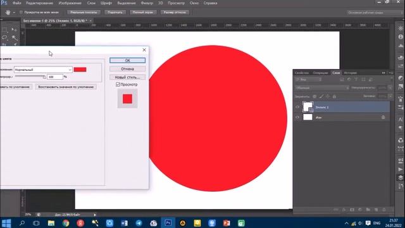Select the Lasso tool

click(x=4, y=38)
